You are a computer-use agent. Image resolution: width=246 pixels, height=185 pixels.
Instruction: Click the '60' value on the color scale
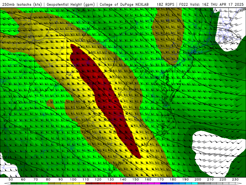(x=23, y=179)
